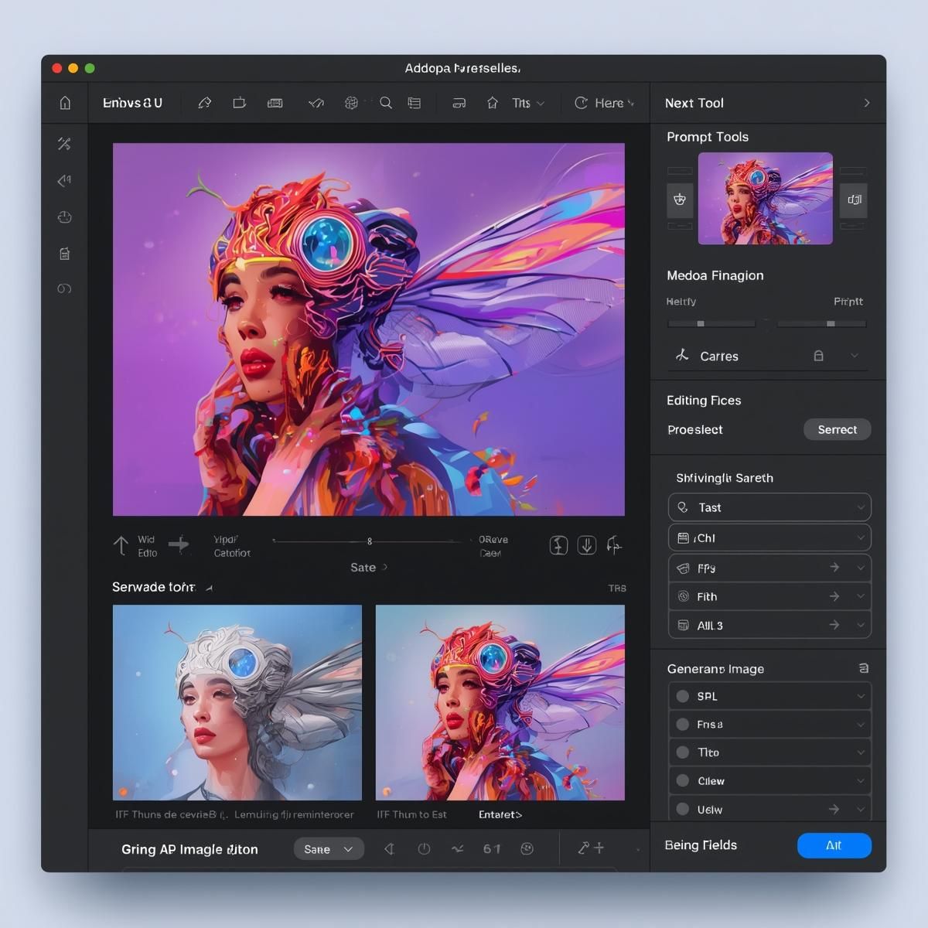
Task: Select the gray-toned variant thumbnail
Action: click(x=237, y=702)
